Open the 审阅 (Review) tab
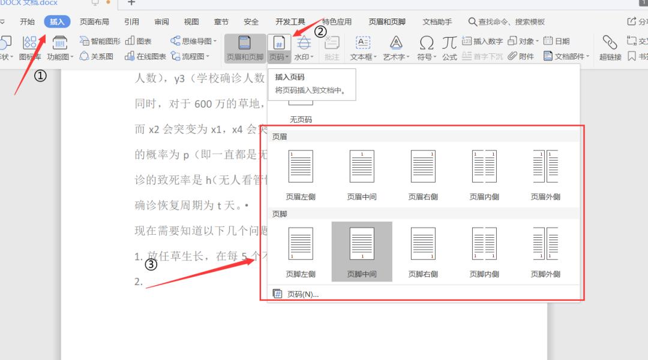648x360 pixels. pyautogui.click(x=161, y=21)
